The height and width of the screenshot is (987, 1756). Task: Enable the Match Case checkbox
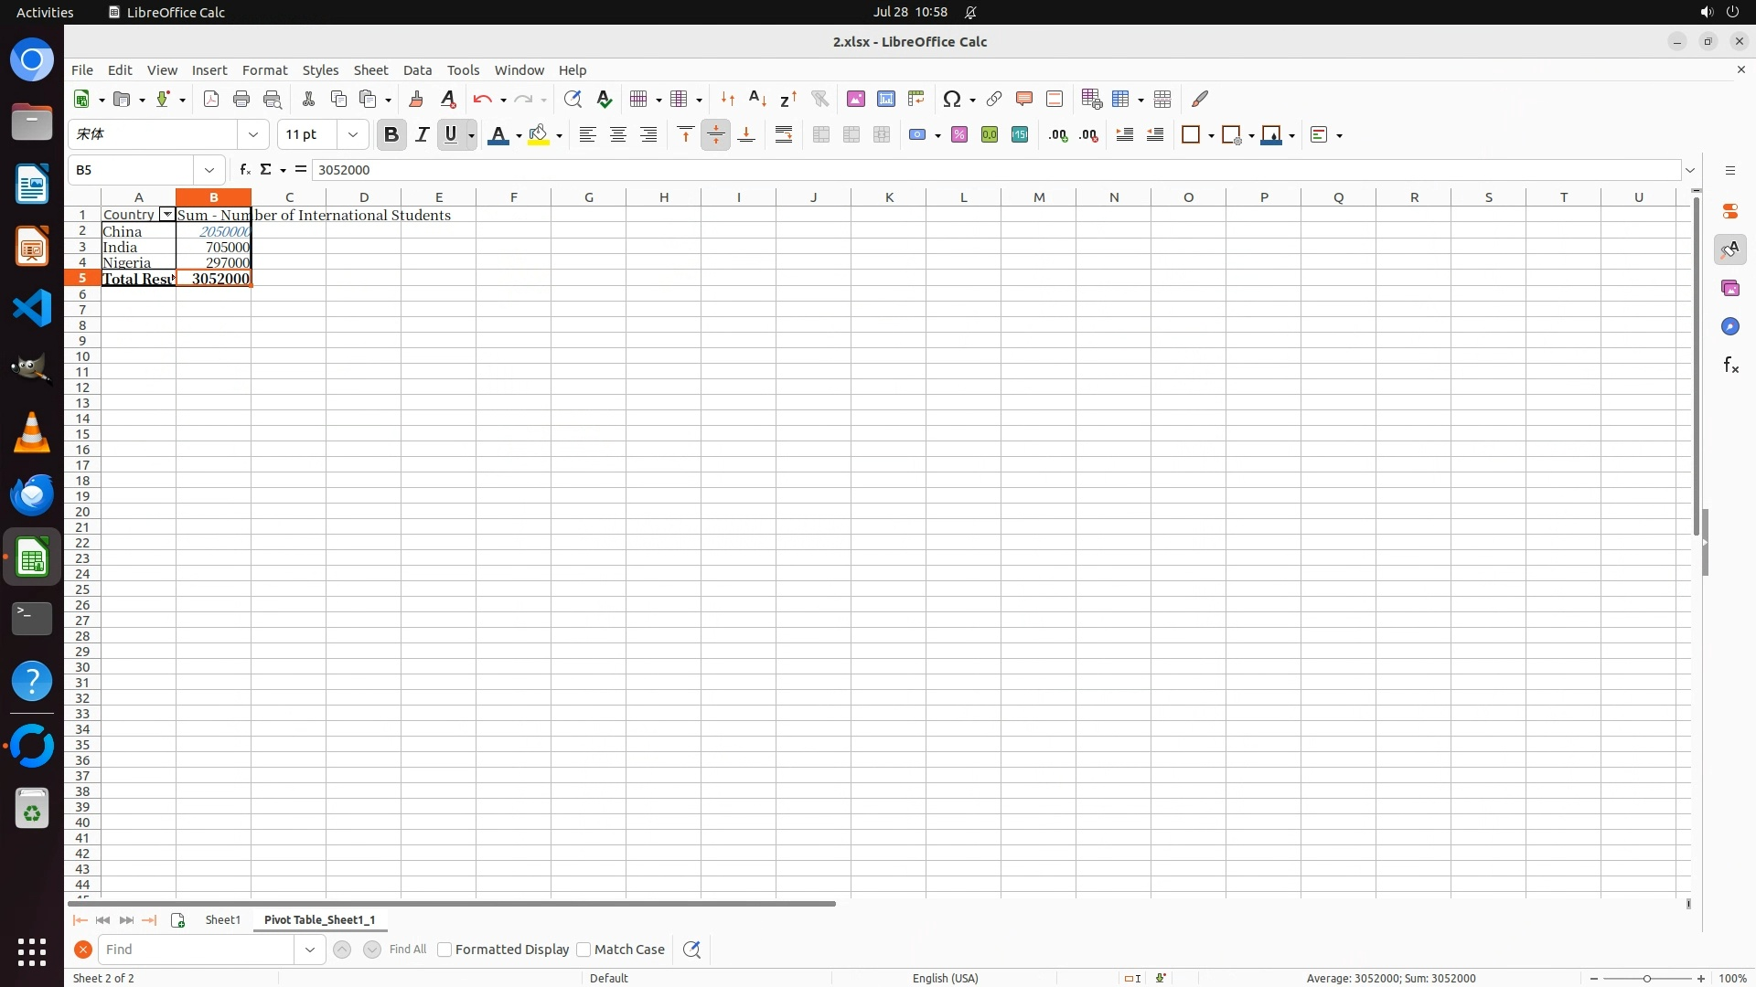pos(584,950)
